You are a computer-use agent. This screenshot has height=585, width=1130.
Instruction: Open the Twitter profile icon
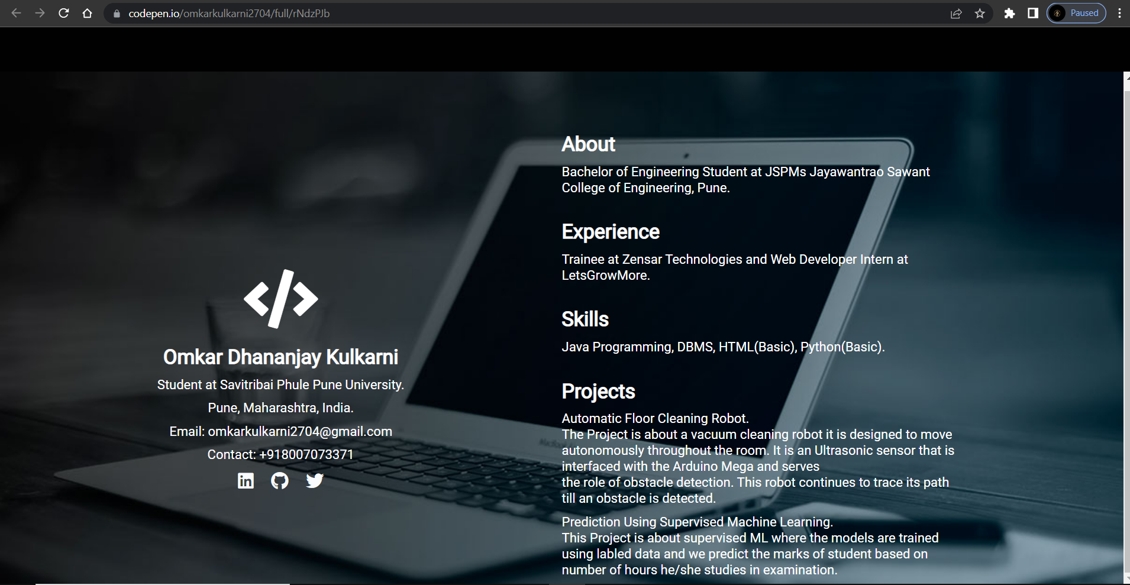[x=315, y=480]
